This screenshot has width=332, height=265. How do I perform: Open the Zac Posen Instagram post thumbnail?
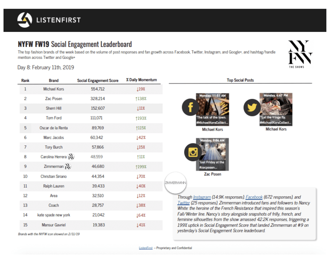[212, 154]
